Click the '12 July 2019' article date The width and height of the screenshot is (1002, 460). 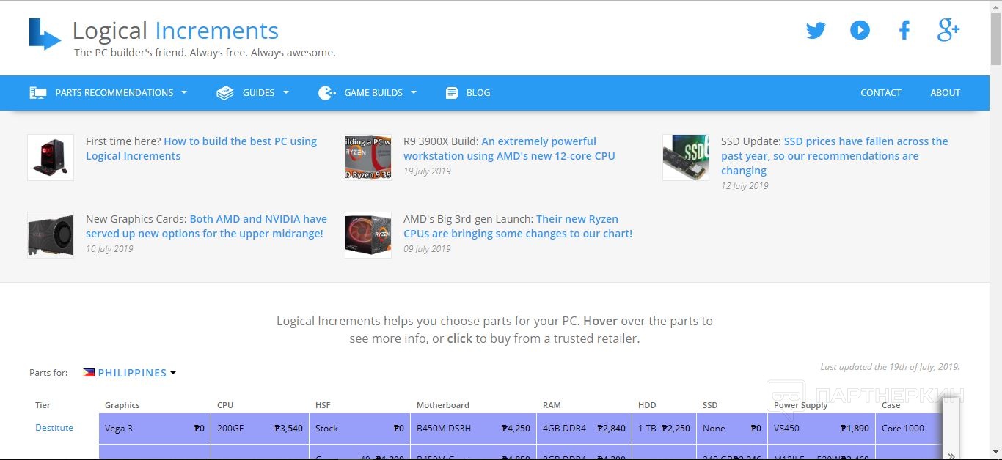[x=745, y=186]
